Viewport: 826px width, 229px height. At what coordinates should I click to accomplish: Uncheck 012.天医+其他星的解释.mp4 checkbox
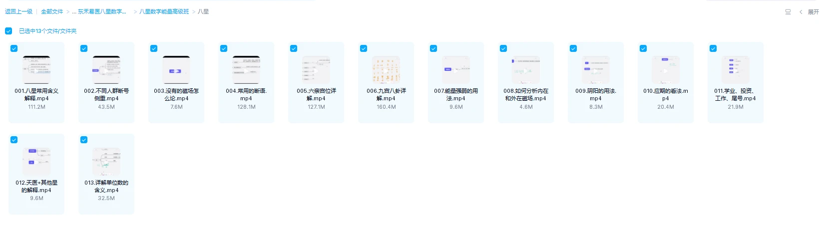coord(14,140)
